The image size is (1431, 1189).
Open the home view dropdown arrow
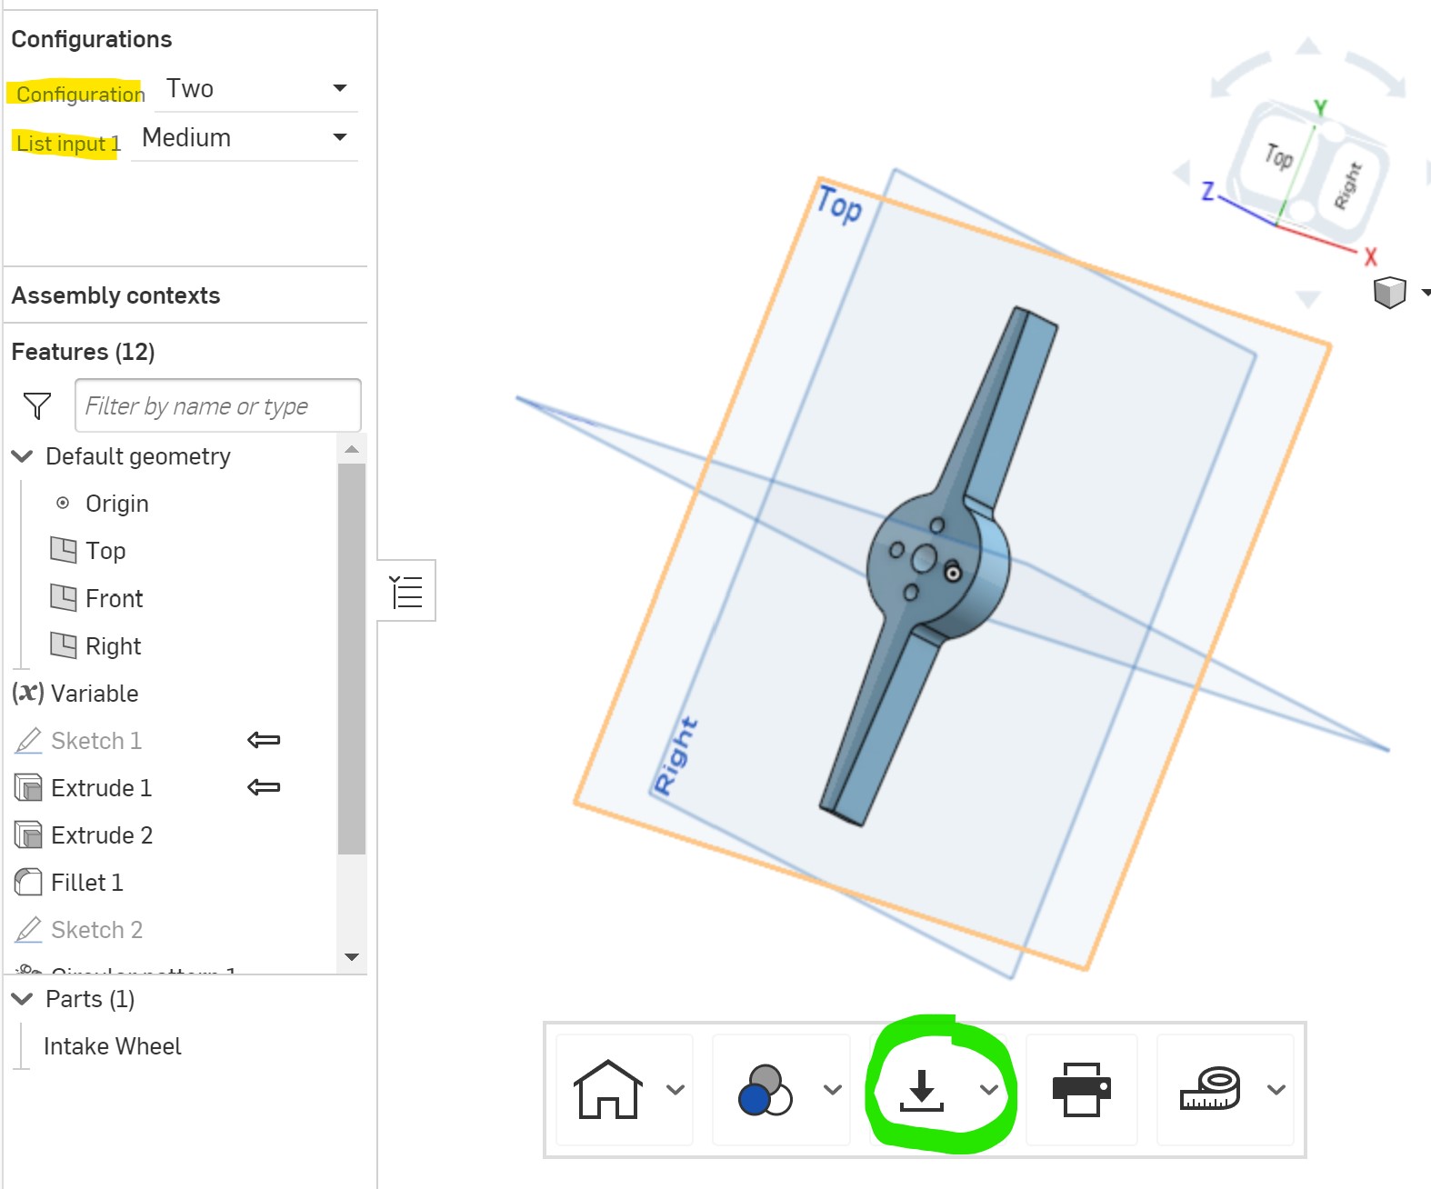pyautogui.click(x=675, y=1090)
